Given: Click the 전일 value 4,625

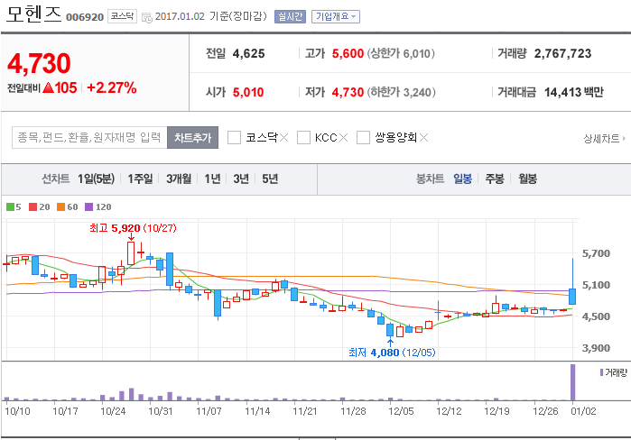Looking at the screenshot, I should (248, 53).
